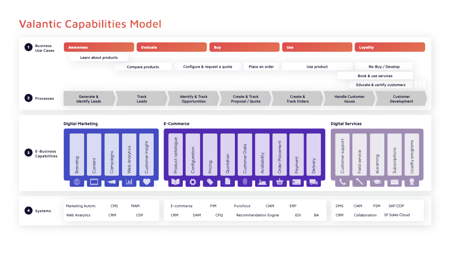Image resolution: width=451 pixels, height=254 pixels.
Task: Select the film strip icon below Content
Action: click(94, 182)
